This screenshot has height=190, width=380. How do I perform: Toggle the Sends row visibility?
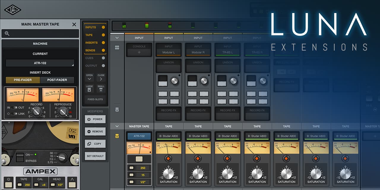pos(95,50)
